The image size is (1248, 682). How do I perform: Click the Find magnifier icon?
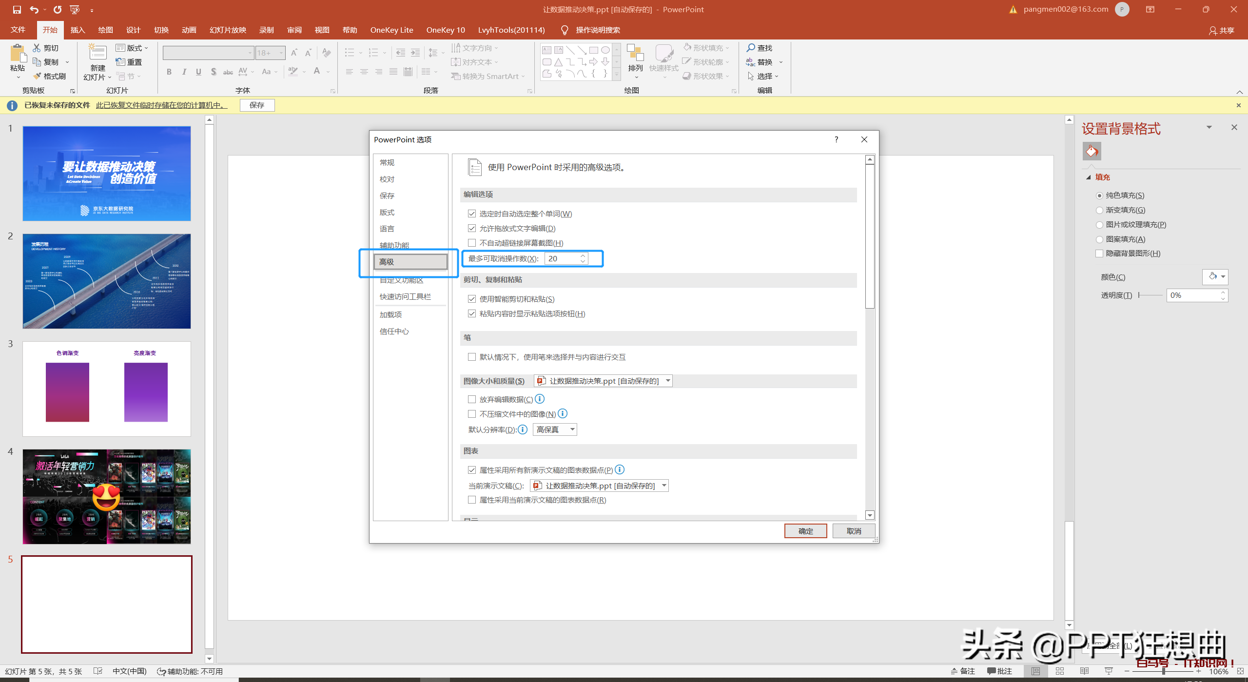751,48
